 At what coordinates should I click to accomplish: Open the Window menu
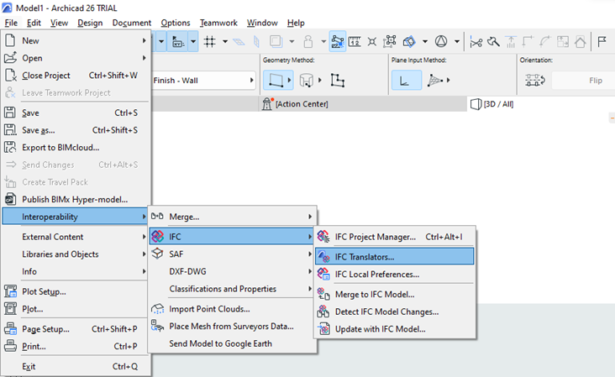(262, 23)
